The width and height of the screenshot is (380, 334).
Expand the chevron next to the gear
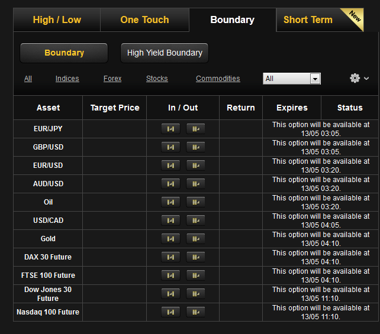tap(366, 79)
